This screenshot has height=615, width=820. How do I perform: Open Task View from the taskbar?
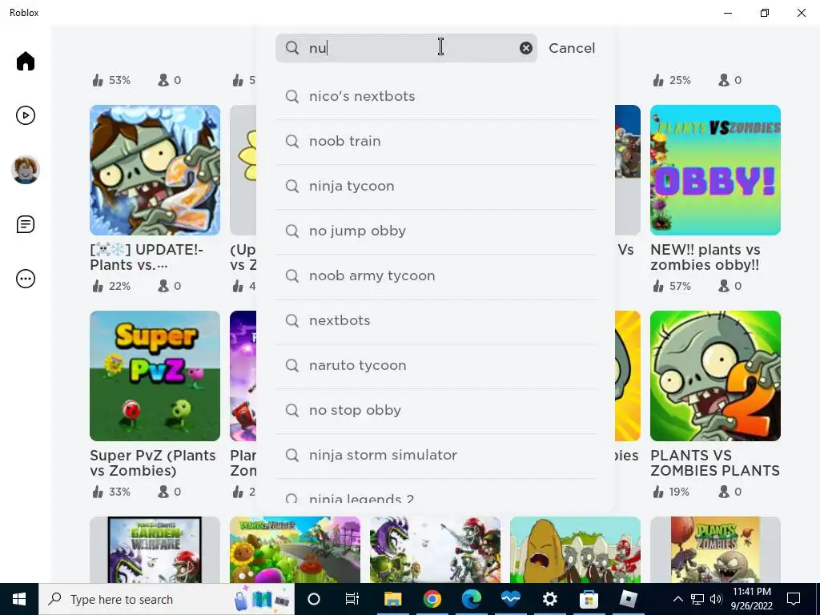[352, 599]
